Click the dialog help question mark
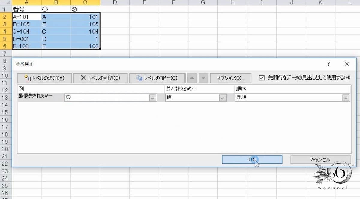This screenshot has width=360, height=199. pos(328,64)
